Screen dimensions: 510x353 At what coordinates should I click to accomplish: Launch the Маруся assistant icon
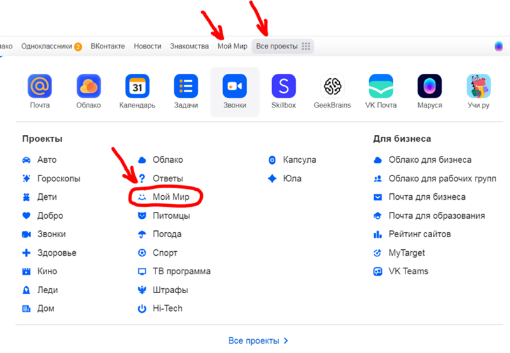click(430, 86)
